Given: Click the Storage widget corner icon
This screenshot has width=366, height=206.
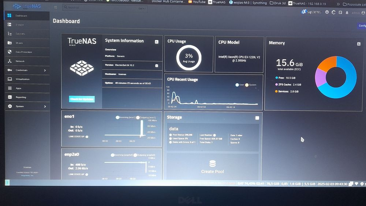Looking at the screenshot, I should coord(257,118).
